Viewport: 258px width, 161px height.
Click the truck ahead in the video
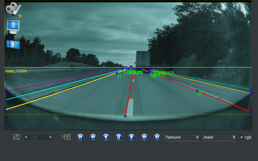tap(143, 59)
